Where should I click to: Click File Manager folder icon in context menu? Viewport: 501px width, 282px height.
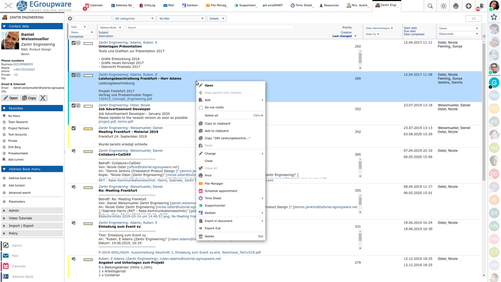[x=200, y=183]
